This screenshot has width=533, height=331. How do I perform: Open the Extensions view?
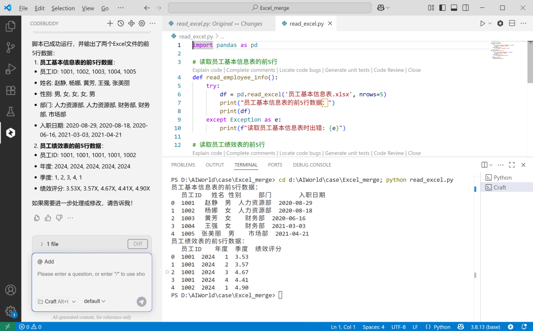10,90
